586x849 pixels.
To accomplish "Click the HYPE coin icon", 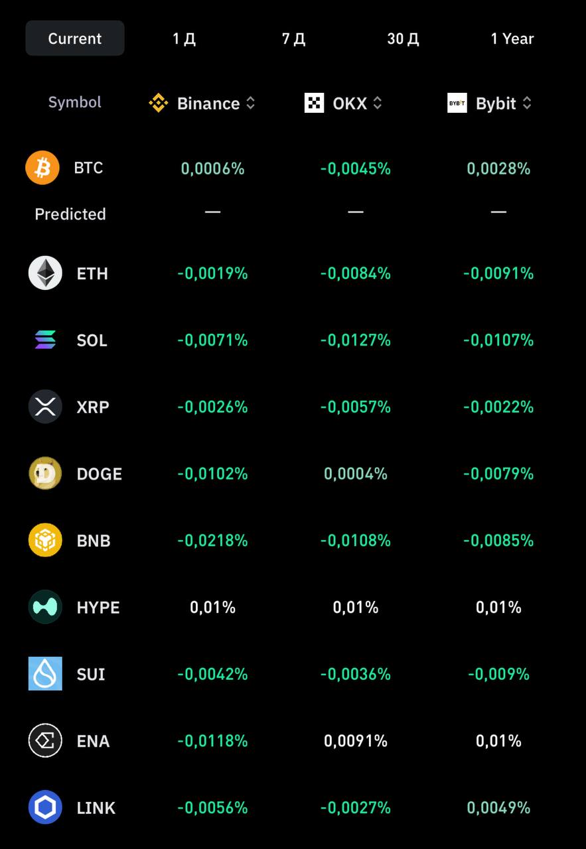I will (x=45, y=607).
